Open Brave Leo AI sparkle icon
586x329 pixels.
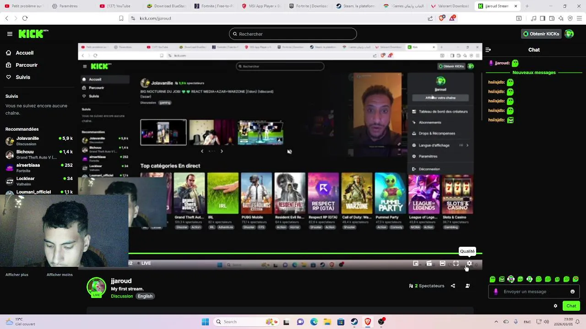(x=561, y=18)
